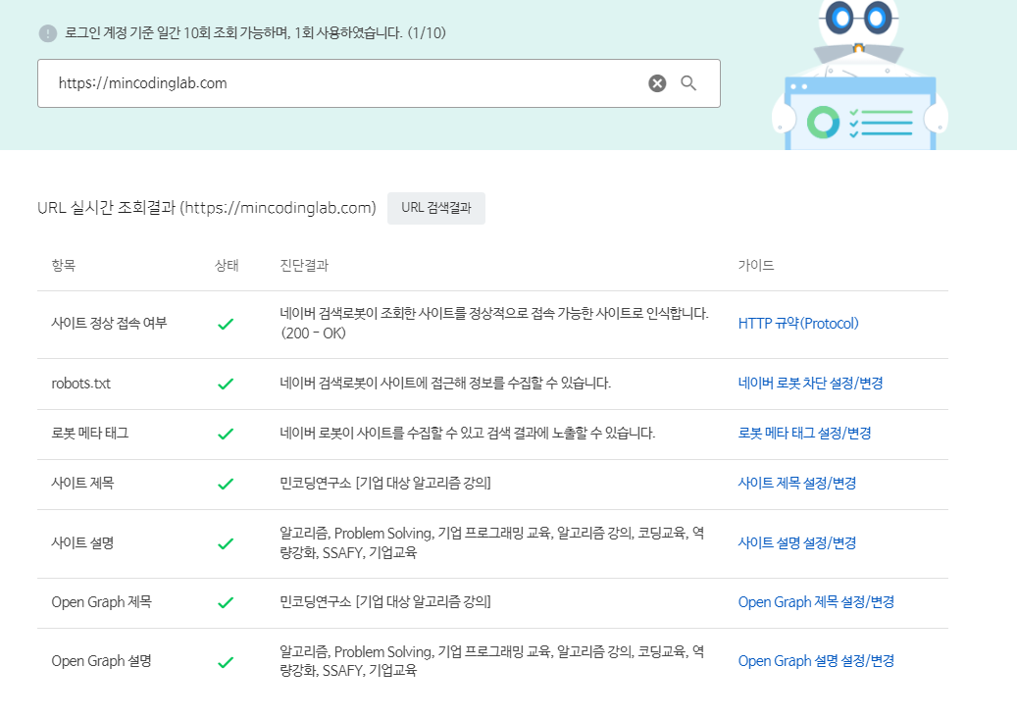The width and height of the screenshot is (1017, 719).
Task: Select the robots.txt row label
Action: click(x=81, y=384)
